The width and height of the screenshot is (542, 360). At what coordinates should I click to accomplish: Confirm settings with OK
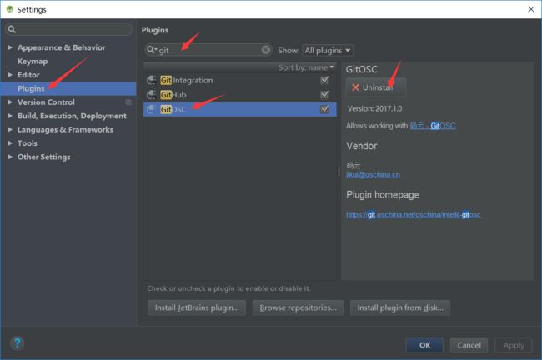pos(424,345)
